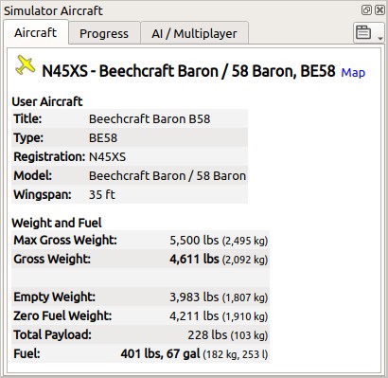Open the display options list icon
Screen dimensions: 388x378
tap(363, 32)
